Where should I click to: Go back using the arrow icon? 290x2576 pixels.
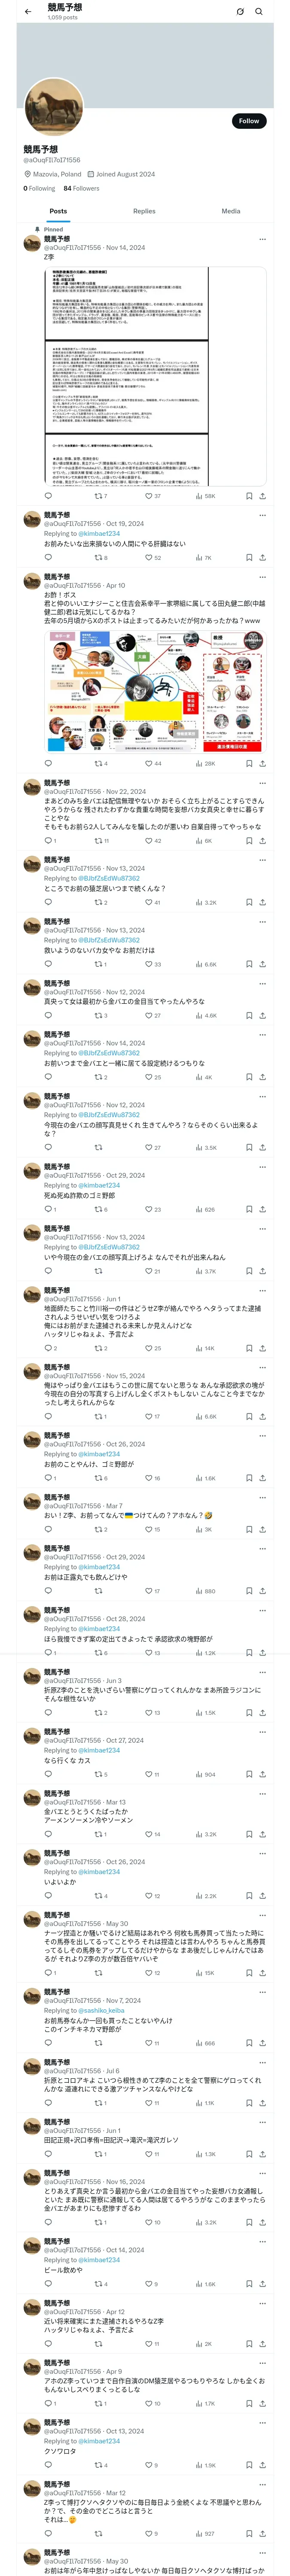(28, 12)
